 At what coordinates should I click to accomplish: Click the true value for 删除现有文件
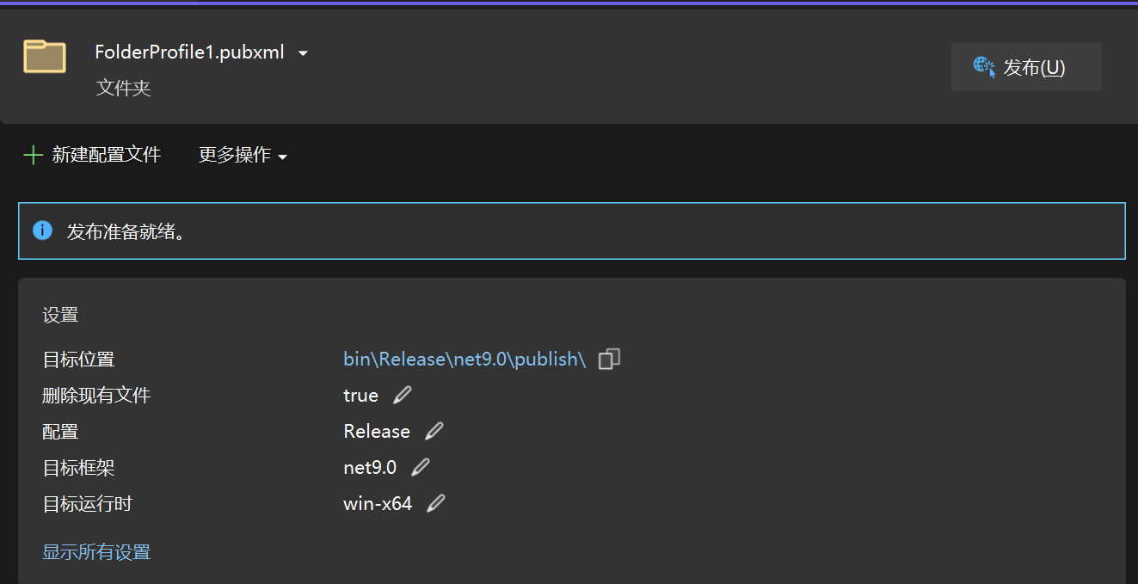coord(360,396)
